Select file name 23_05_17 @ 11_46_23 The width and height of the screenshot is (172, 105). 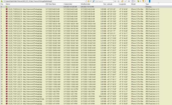tap(25, 82)
